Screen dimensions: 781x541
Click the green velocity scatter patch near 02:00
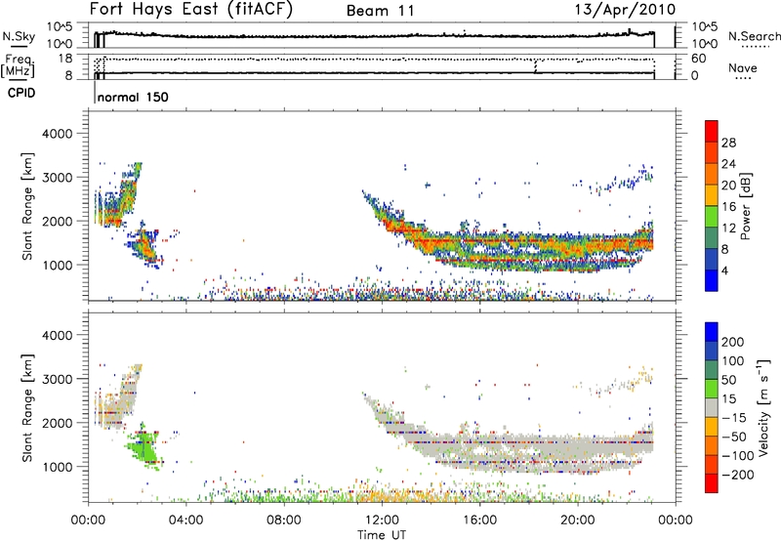144,446
